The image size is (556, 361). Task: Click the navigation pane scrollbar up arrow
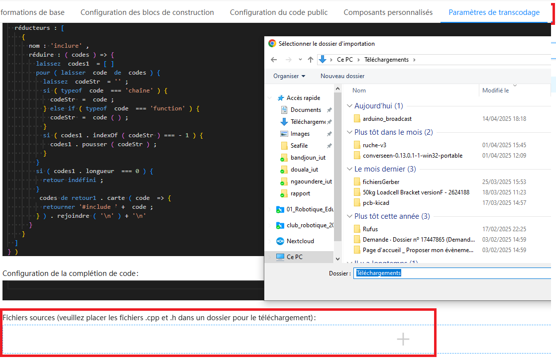(x=337, y=89)
